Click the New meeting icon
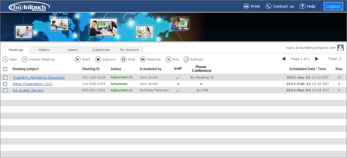Viewport: 347px width, 158px height. point(5,59)
